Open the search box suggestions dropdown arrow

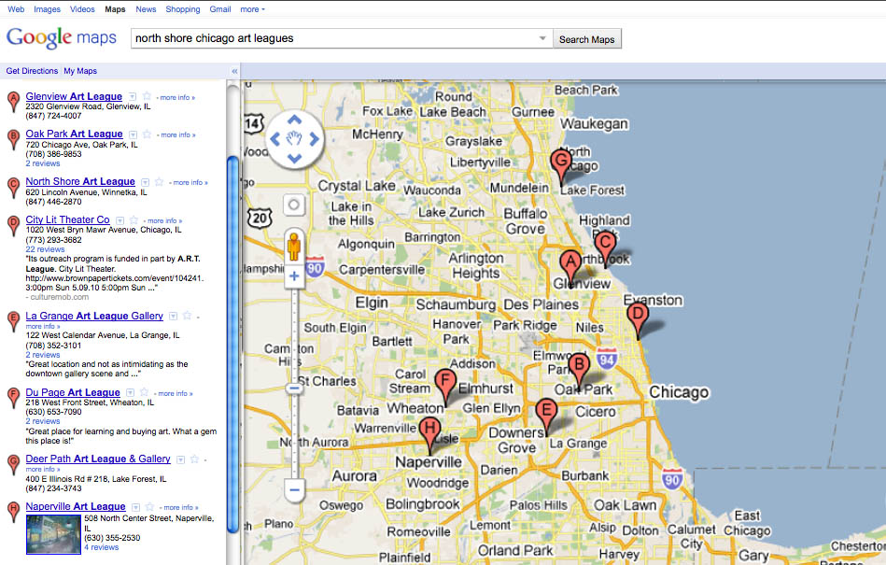point(542,38)
